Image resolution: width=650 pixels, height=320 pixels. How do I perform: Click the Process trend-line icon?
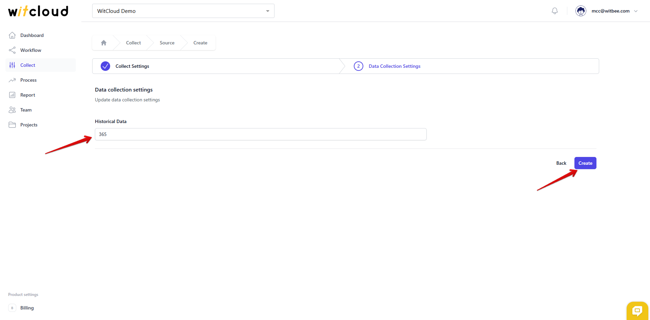(x=12, y=80)
